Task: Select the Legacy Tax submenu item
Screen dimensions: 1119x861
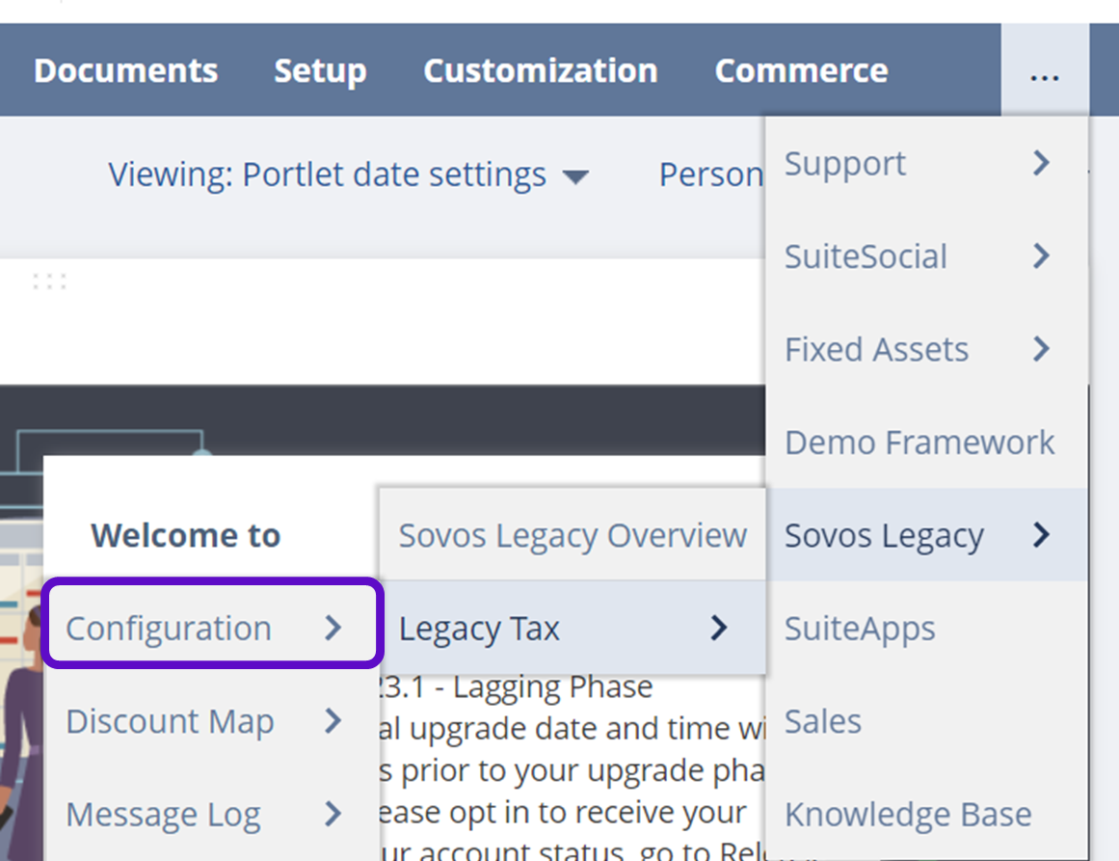Action: pos(479,629)
